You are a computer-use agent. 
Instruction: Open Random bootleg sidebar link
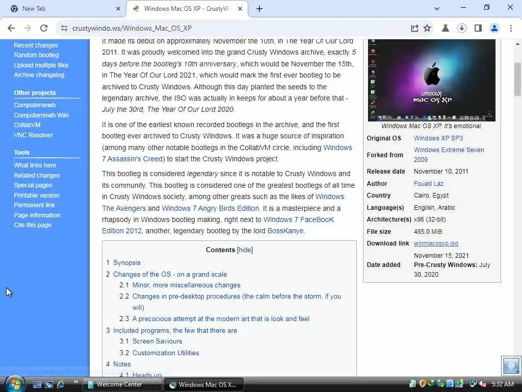point(36,55)
